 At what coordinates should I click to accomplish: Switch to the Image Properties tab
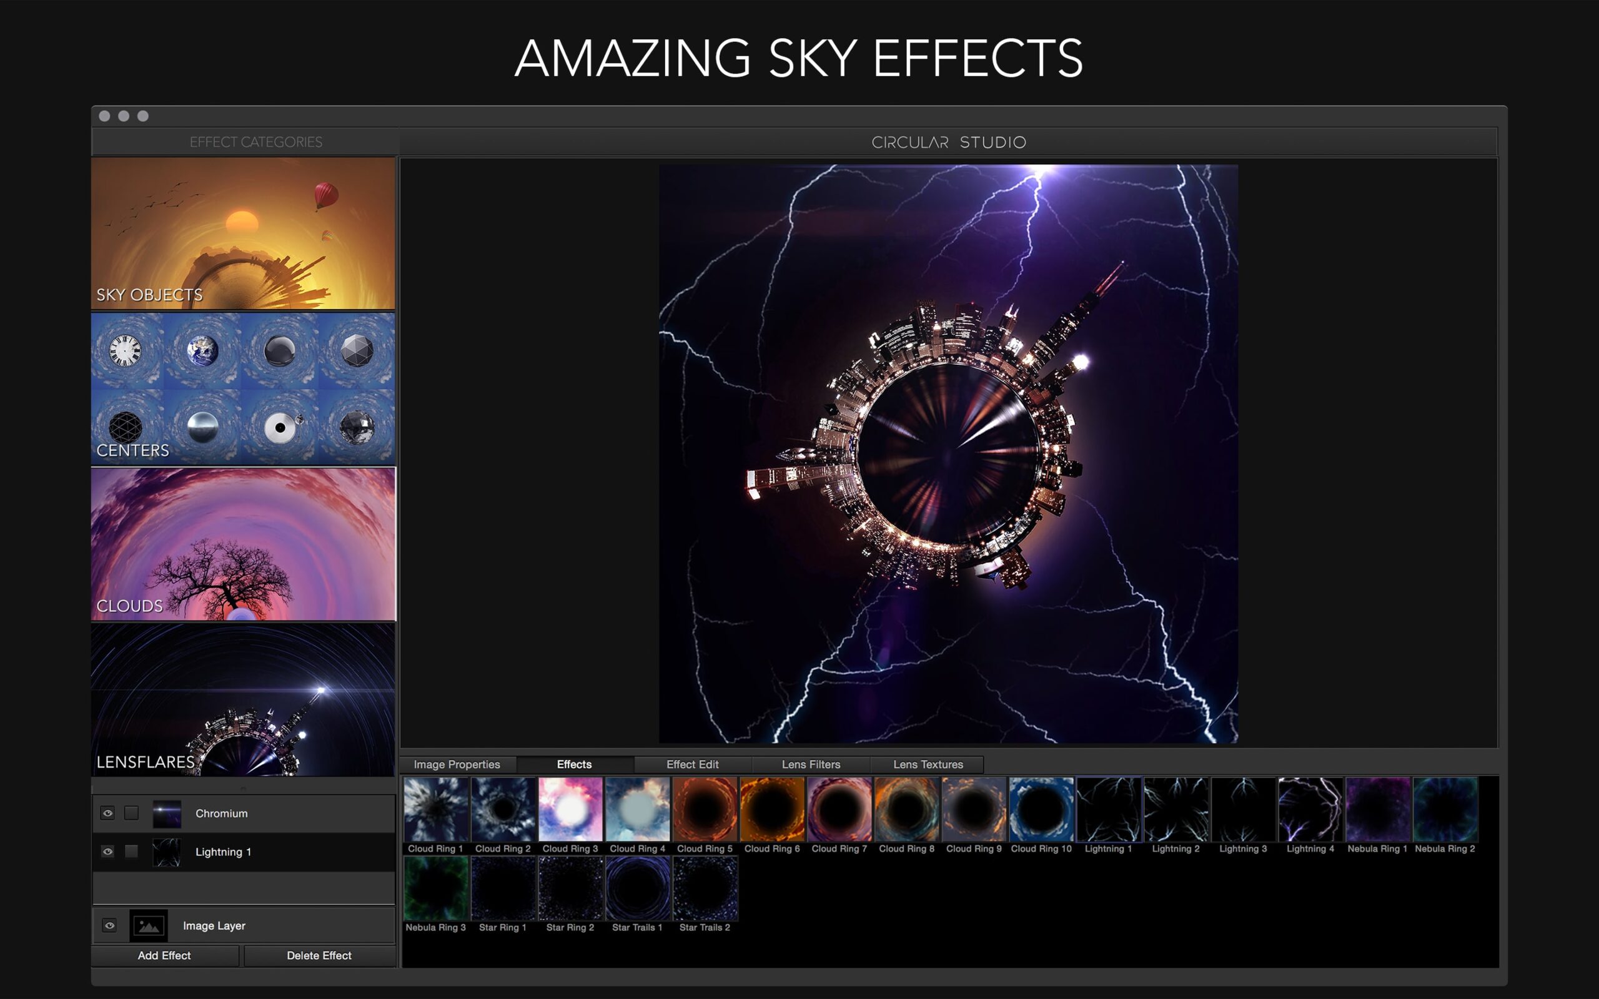click(457, 764)
